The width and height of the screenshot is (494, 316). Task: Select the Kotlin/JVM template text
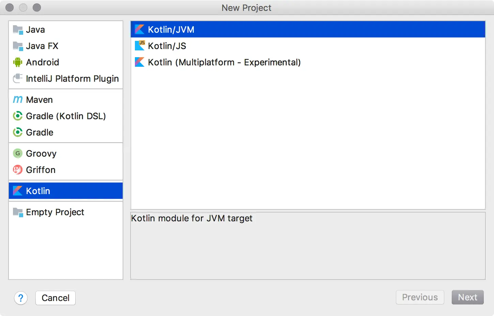pos(171,30)
